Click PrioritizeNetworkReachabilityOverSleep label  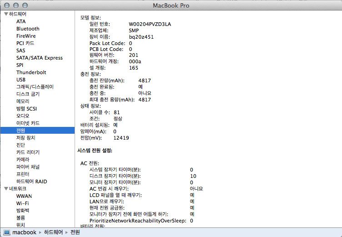(138, 221)
